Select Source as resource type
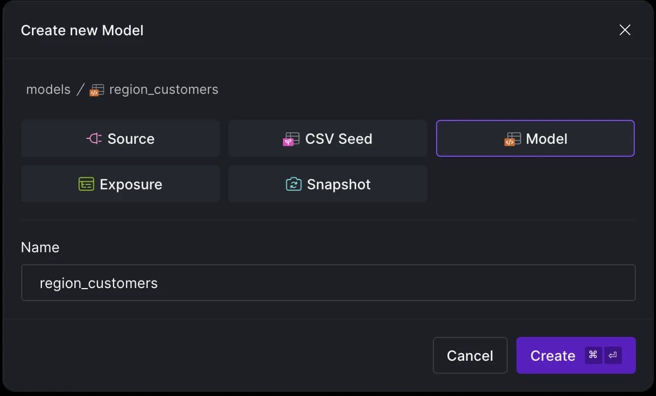The image size is (656, 396). click(121, 138)
